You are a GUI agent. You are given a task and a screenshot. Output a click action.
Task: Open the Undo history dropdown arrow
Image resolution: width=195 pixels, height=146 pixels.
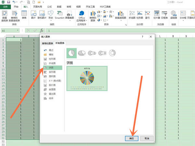(x=17, y=2)
